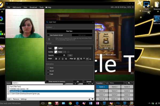The image size is (160, 106).
Task: Switch to Scene 2
Action: point(114,87)
